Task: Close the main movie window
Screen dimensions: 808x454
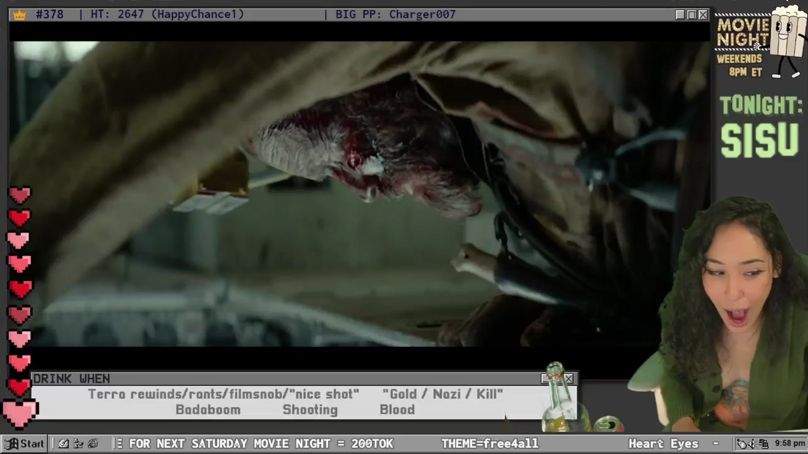Action: pos(703,15)
